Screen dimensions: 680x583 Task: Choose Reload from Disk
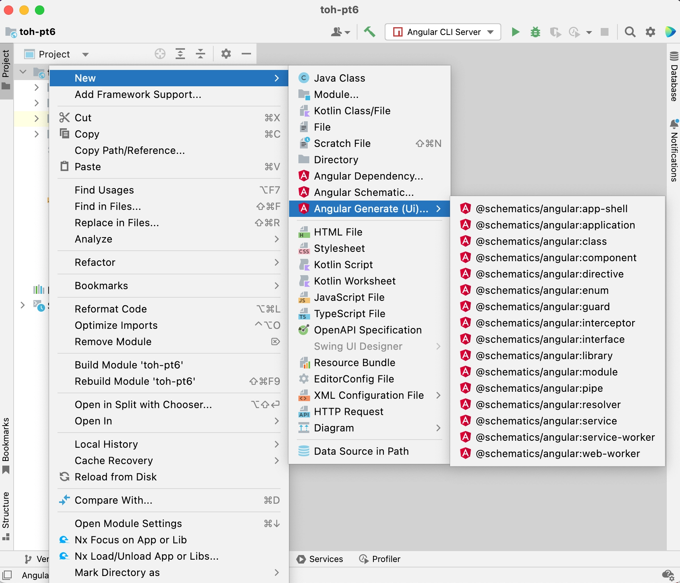pyautogui.click(x=169, y=477)
